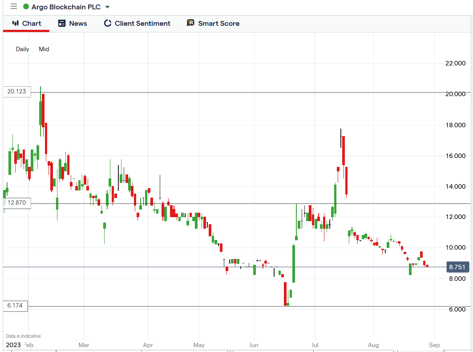Viewport: 473px width, 352px height.
Task: Click the Argo Blockchain PLC title
Action: 66,7
